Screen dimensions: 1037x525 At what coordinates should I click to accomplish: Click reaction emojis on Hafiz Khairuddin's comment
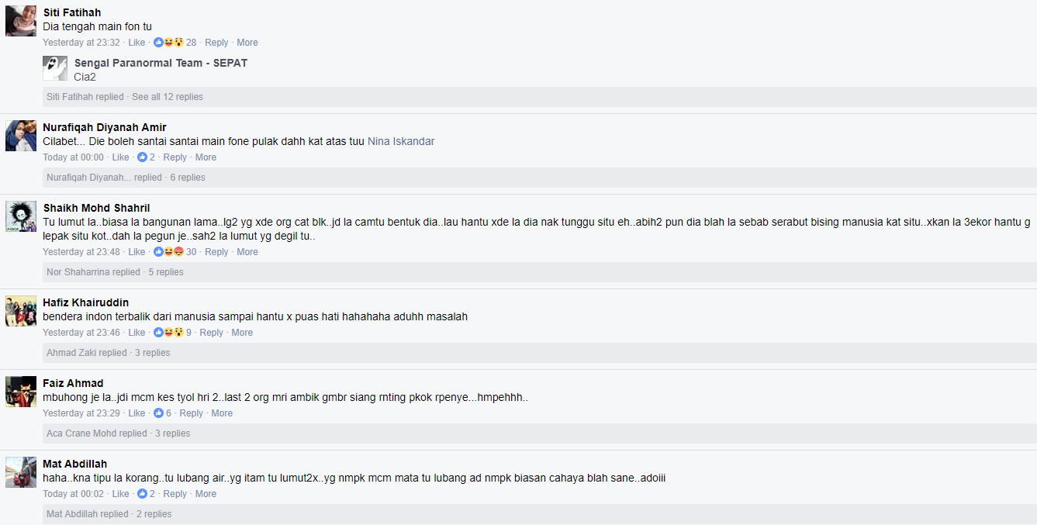(x=168, y=333)
